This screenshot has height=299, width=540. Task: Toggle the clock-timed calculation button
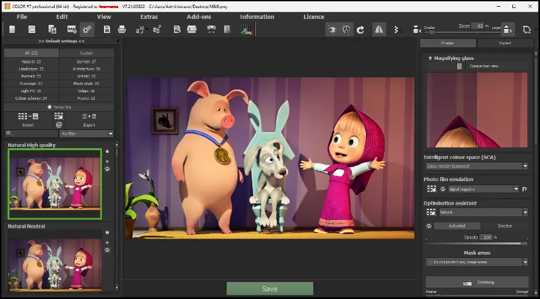coord(346,30)
